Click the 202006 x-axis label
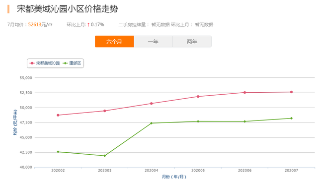 245,171
